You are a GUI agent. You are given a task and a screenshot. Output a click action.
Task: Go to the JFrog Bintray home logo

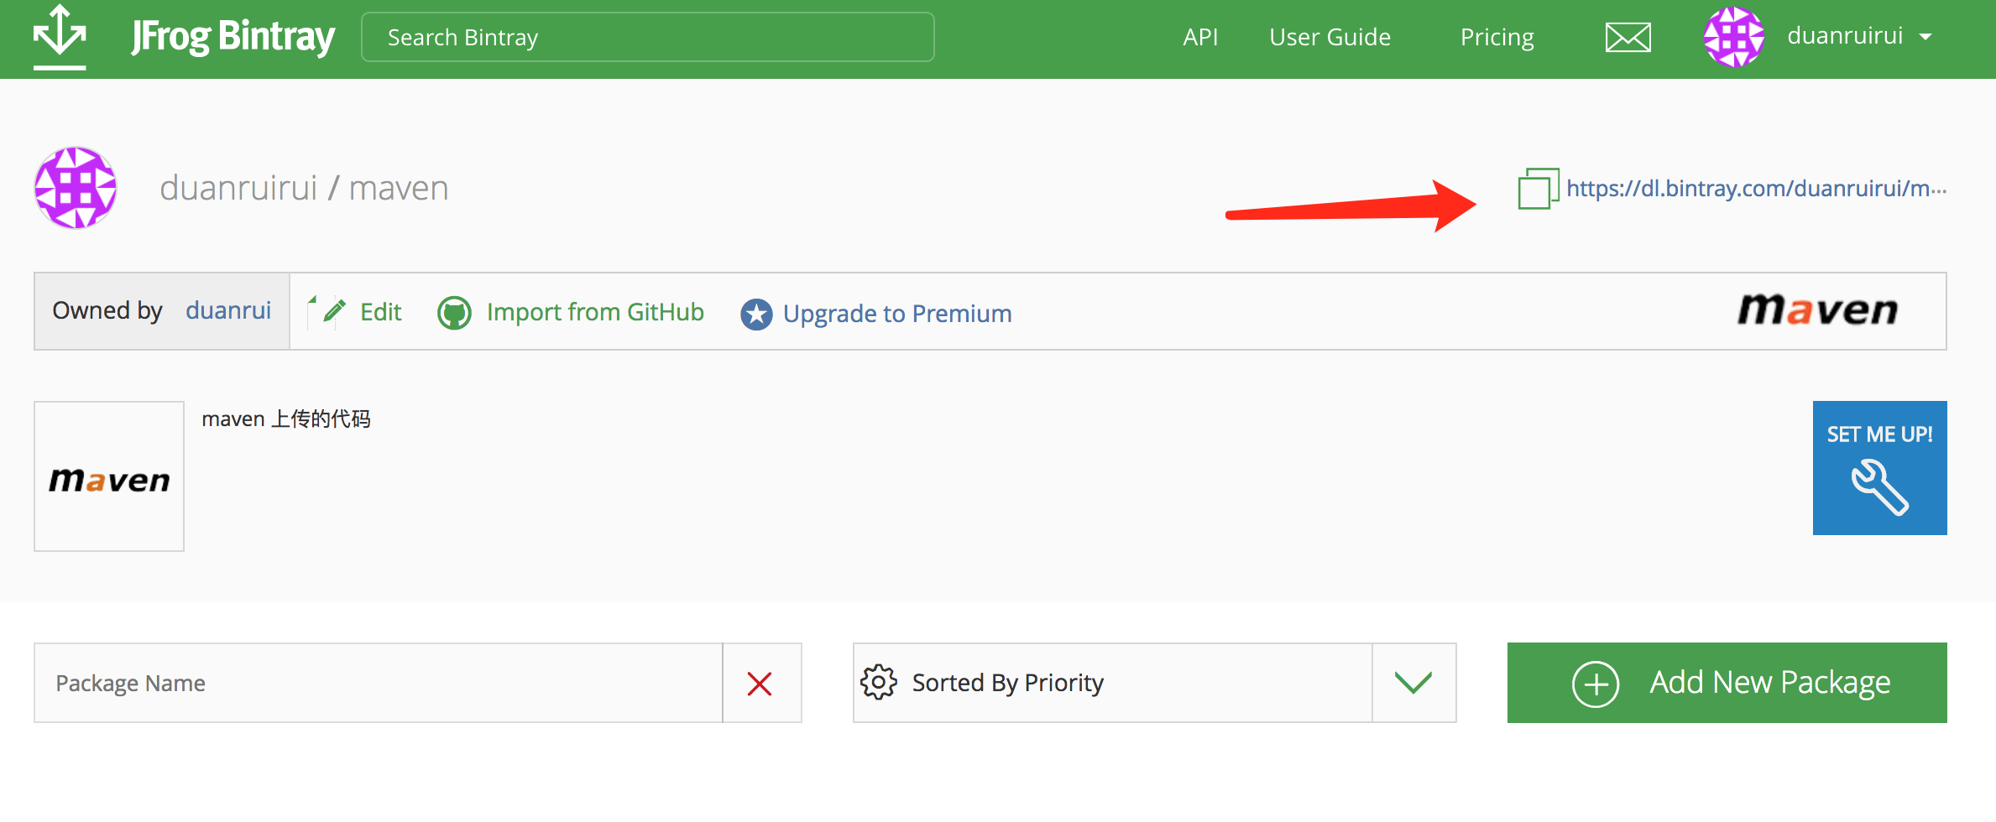pos(233,37)
